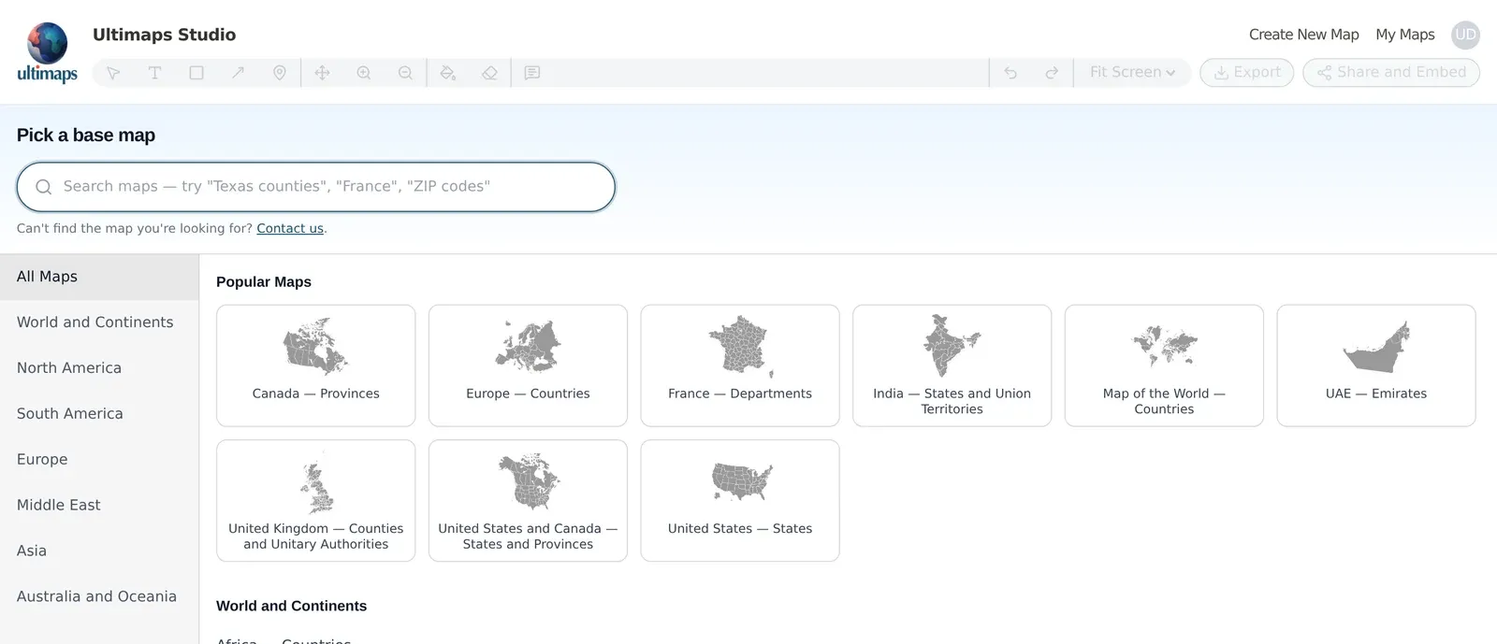Screen dimensions: 1497x644
Task: Click the Contact us link
Action: (x=290, y=228)
